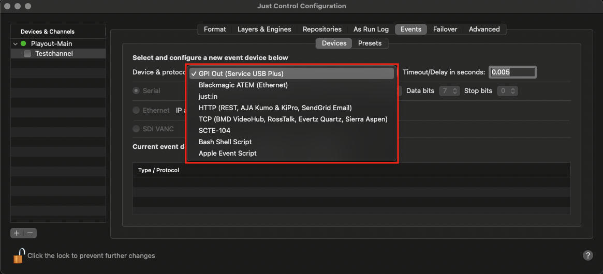The image size is (603, 274).
Task: Select the Serial radio button
Action: (x=136, y=91)
